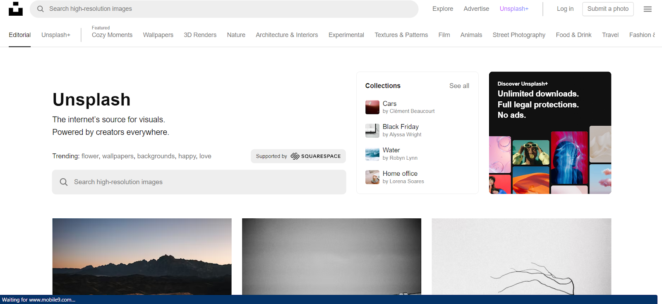Open the Food & Drink topic
Screen dimensions: 662x304
573,35
